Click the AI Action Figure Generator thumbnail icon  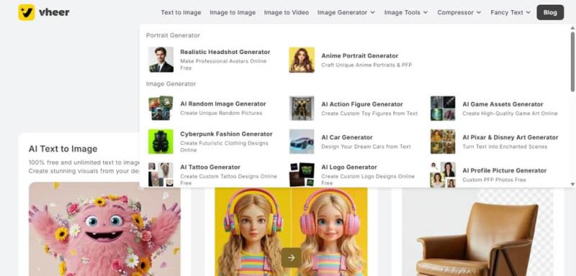click(302, 108)
